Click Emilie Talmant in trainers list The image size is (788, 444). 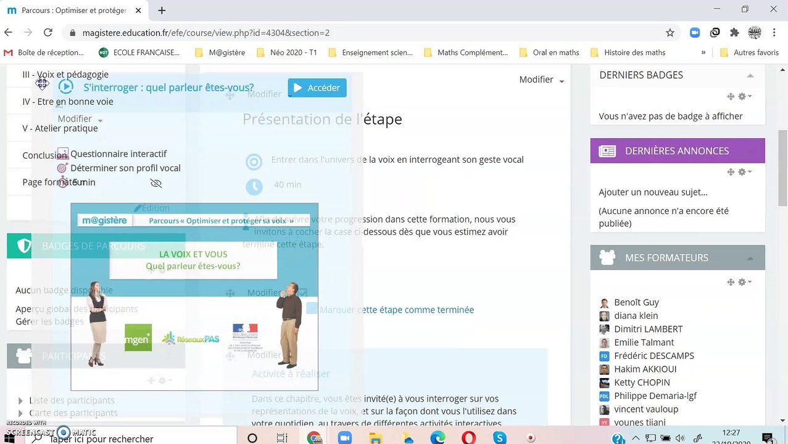pos(644,342)
